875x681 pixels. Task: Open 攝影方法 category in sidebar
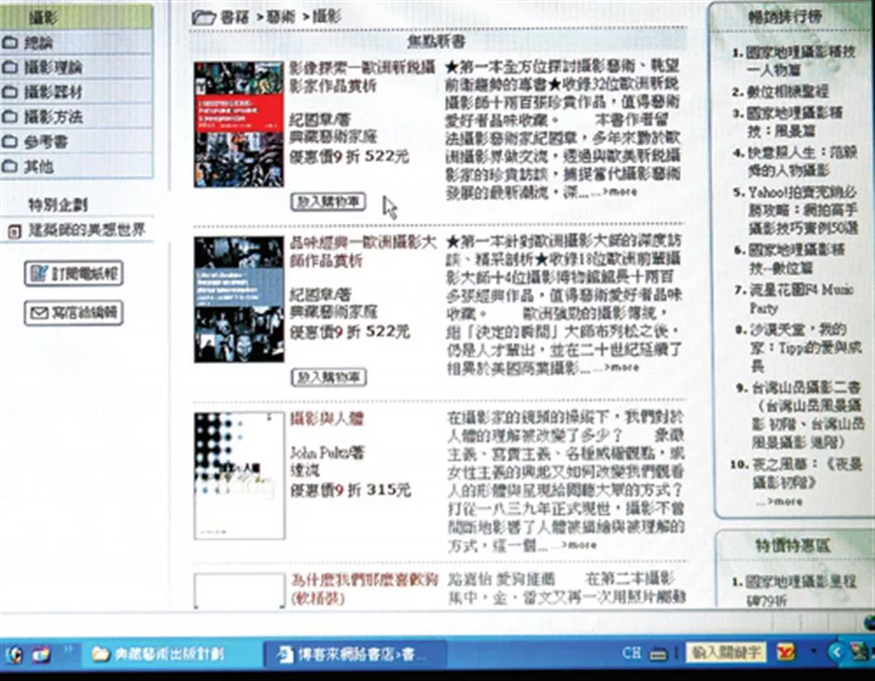tap(53, 117)
